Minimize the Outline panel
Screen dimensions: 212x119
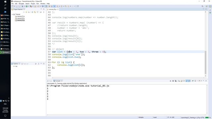pyautogui.click(x=41, y=63)
